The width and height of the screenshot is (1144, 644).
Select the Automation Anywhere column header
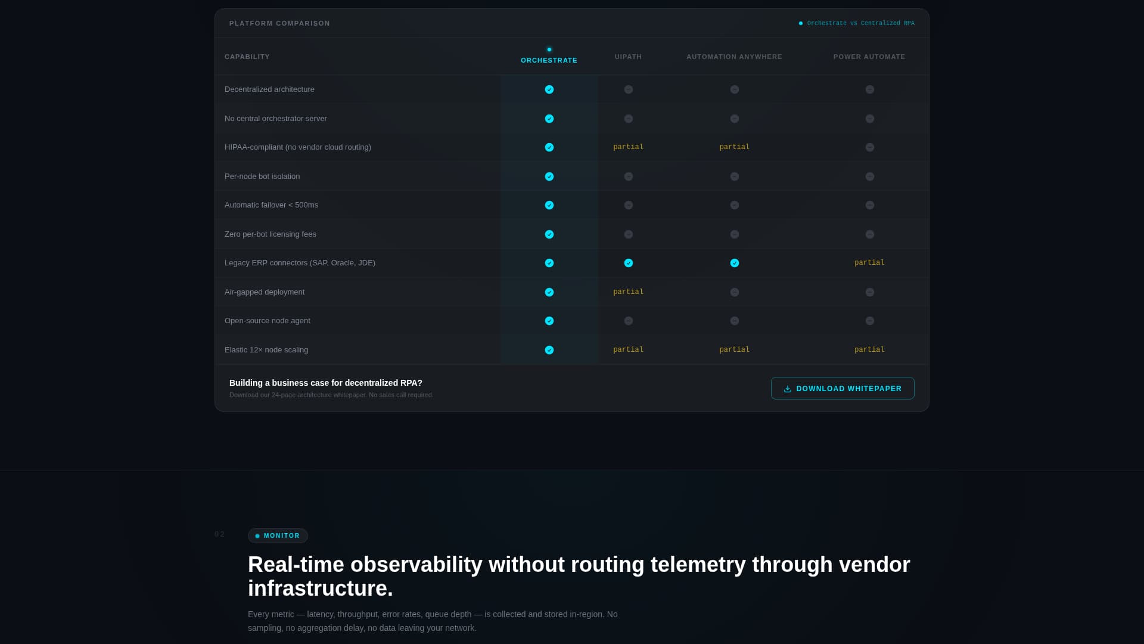coord(734,57)
